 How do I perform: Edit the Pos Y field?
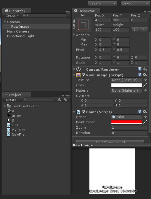(121, 20)
